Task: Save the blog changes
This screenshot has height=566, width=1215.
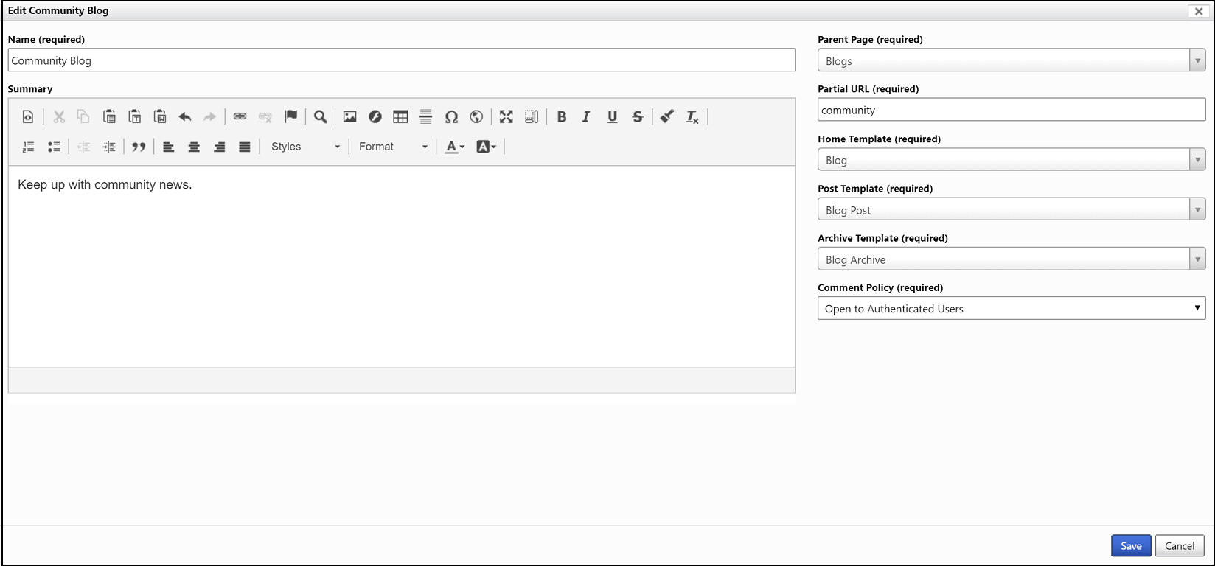Action: tap(1131, 545)
